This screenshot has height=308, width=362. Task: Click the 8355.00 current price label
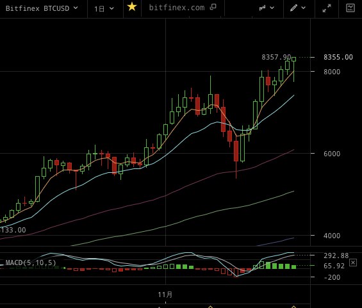338,57
